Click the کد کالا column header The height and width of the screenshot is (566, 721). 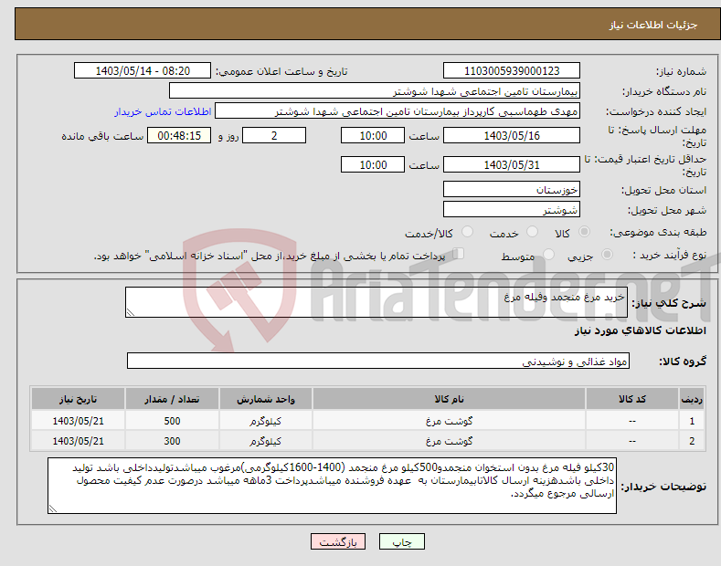click(632, 399)
